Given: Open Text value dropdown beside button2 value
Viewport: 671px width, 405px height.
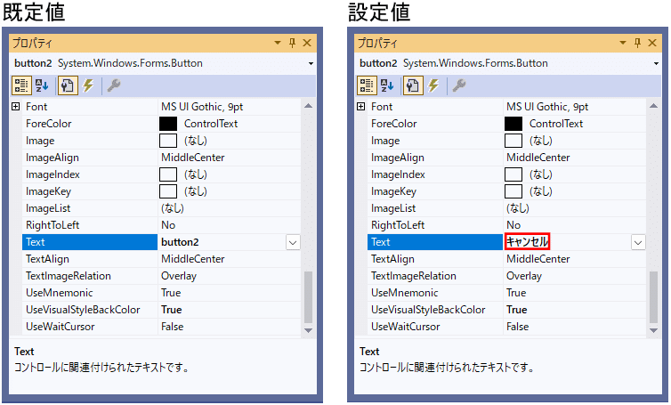Looking at the screenshot, I should [293, 243].
